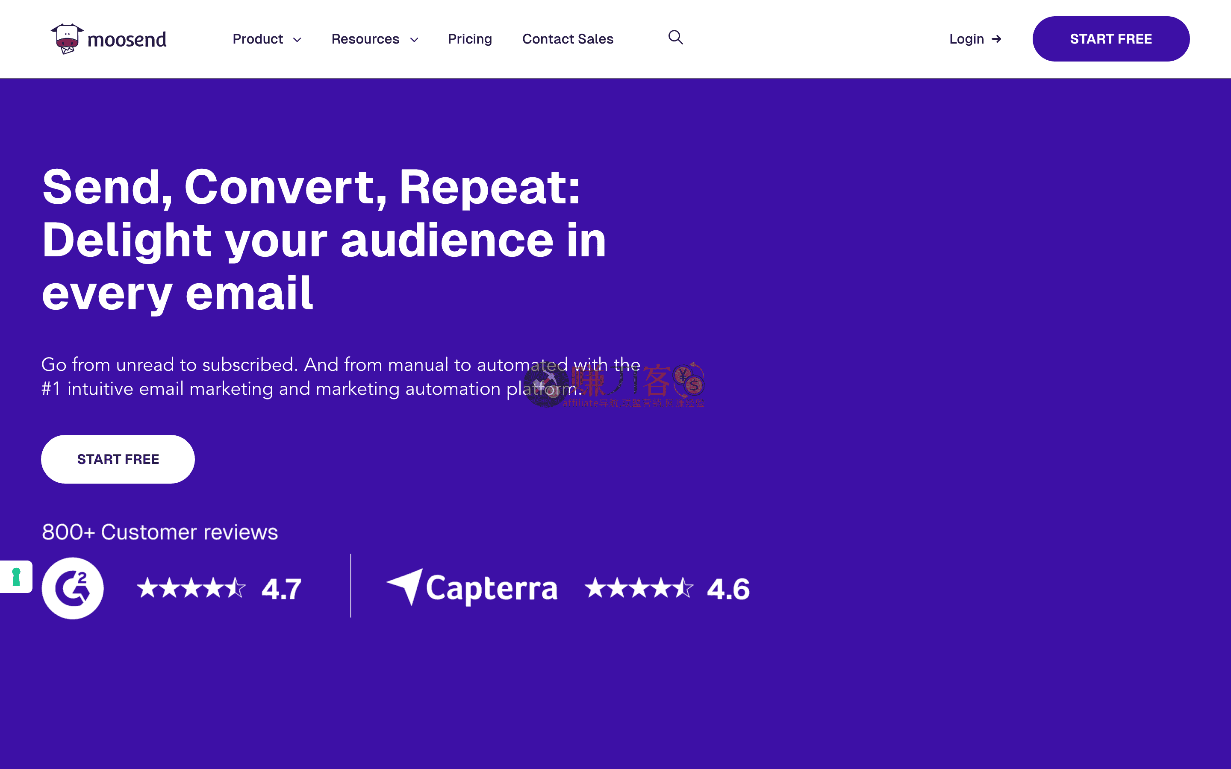Click the 4.6 Capterra rating score
1231x769 pixels.
(x=728, y=589)
